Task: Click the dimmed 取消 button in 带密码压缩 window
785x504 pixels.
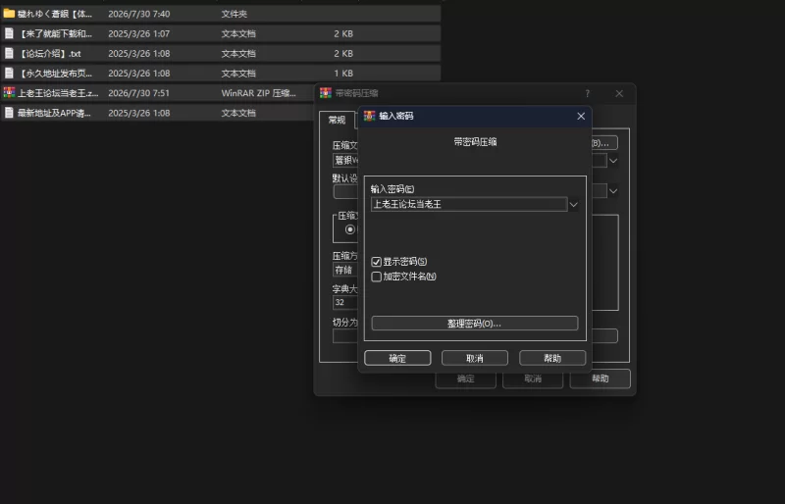Action: tap(533, 378)
